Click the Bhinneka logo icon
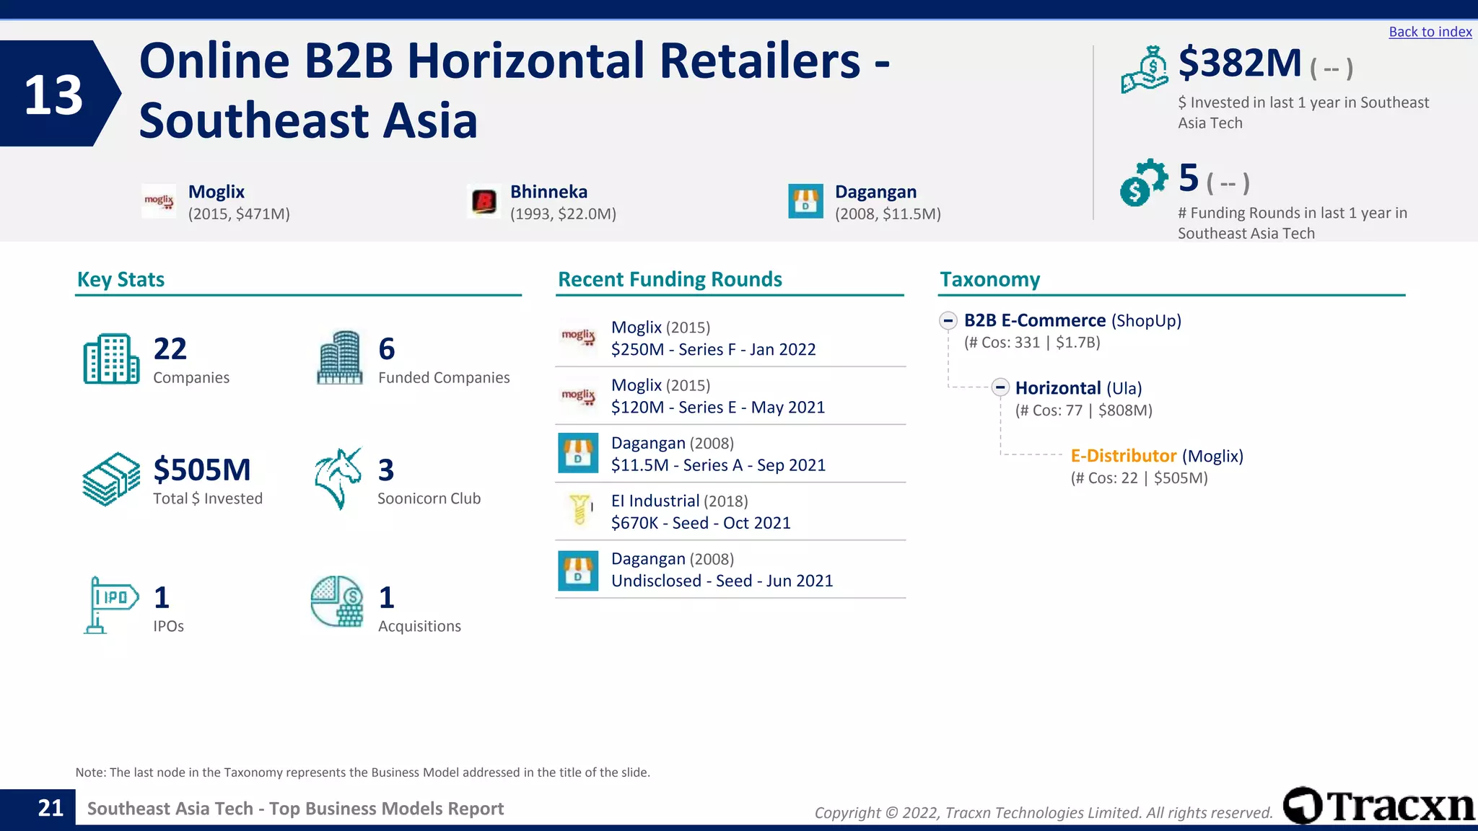The image size is (1478, 831). coord(484,201)
